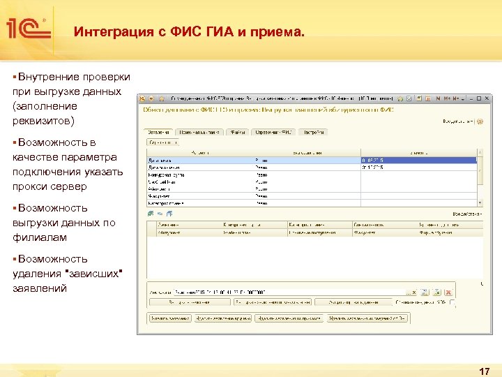
Task: Click the first icon right of file field
Action: point(425,292)
